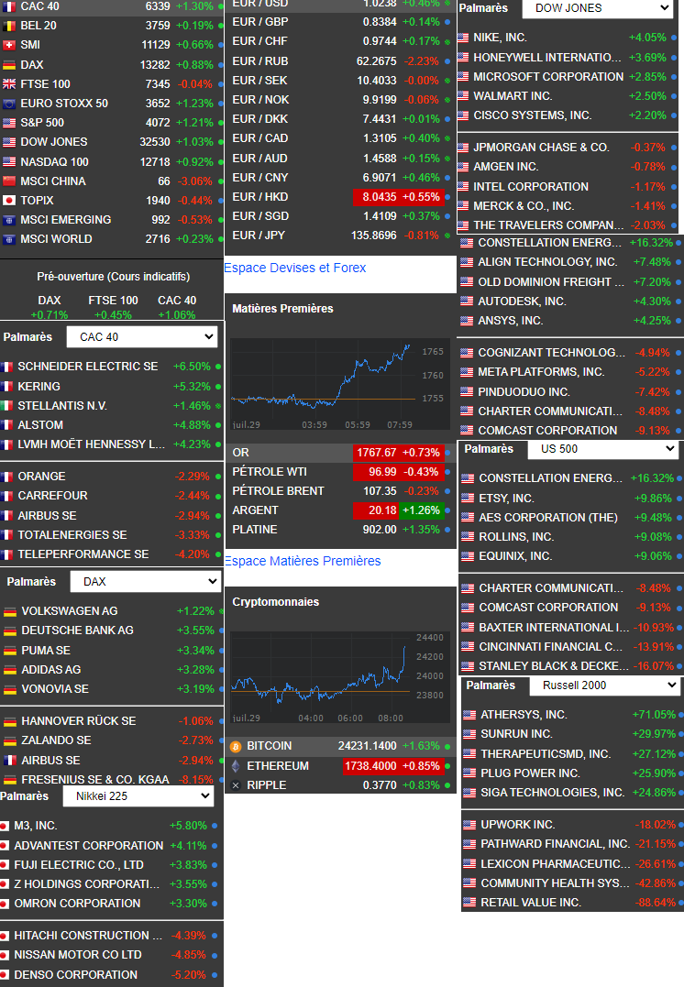Click the Japan flag beside TOPIX

pyautogui.click(x=9, y=200)
